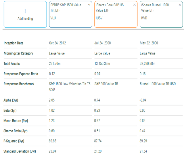Select expense ratio value 0.18
Image resolution: width=184 pixels, height=156 pixels.
tap(143, 74)
